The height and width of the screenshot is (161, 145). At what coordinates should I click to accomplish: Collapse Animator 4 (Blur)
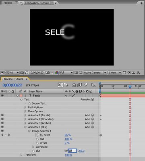click(x=25, y=127)
